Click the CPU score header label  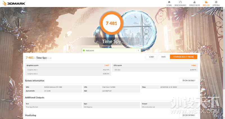coord(118,66)
